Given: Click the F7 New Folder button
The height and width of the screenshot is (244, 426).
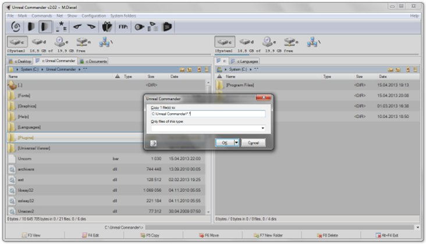Looking at the screenshot, I should pos(270,235).
